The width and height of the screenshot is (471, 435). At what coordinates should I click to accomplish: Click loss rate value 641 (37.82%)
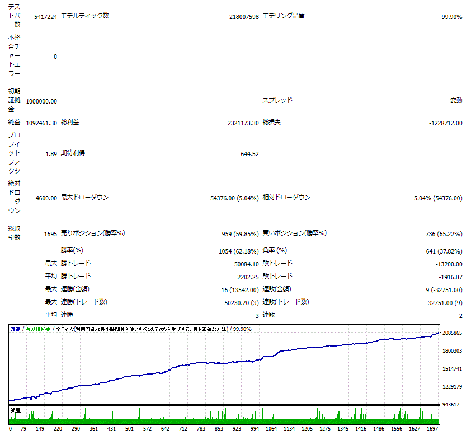444,251
